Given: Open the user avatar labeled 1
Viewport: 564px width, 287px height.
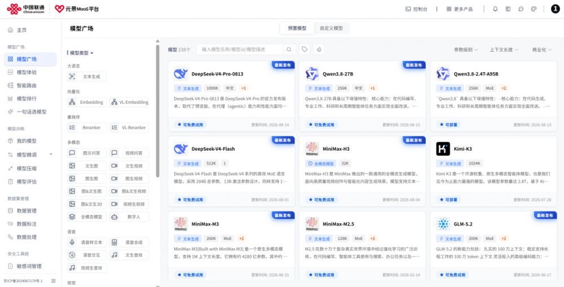Looking at the screenshot, I should (556, 9).
